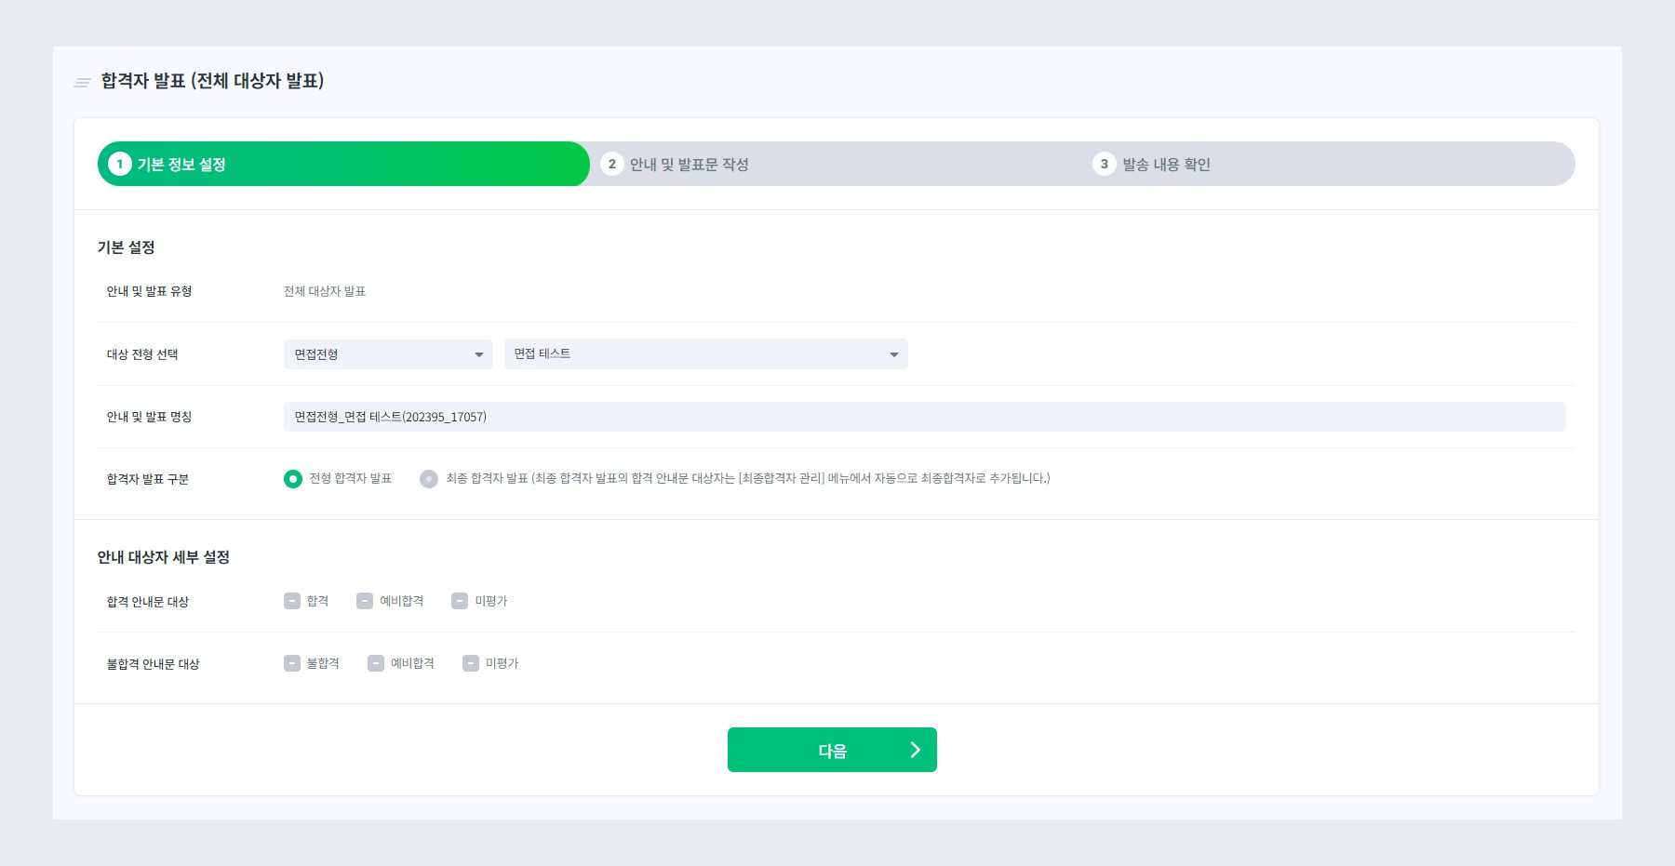Go to step 3 발송 내용 확인
Screen dimensions: 1675x866
1152,164
